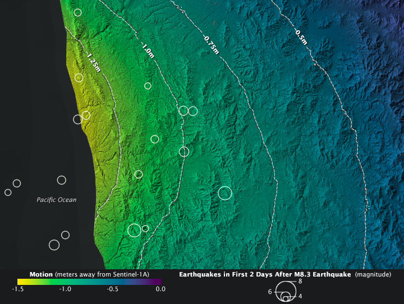Click the 0.75m contour line label
This screenshot has height=304, width=404.
[210, 45]
